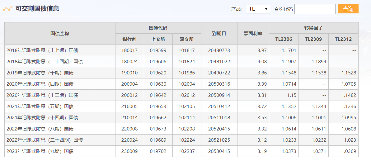
Task: Click the 到期日 column header
Action: click(x=219, y=34)
